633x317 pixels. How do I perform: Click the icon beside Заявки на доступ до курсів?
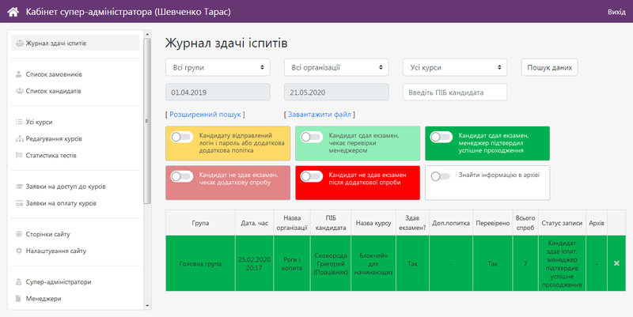(19, 187)
